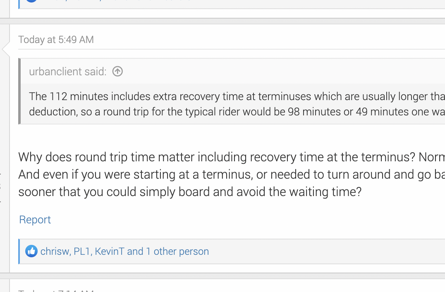The height and width of the screenshot is (292, 445).
Task: Click the partially visible thumbs-up icon at top
Action: [31, 1]
